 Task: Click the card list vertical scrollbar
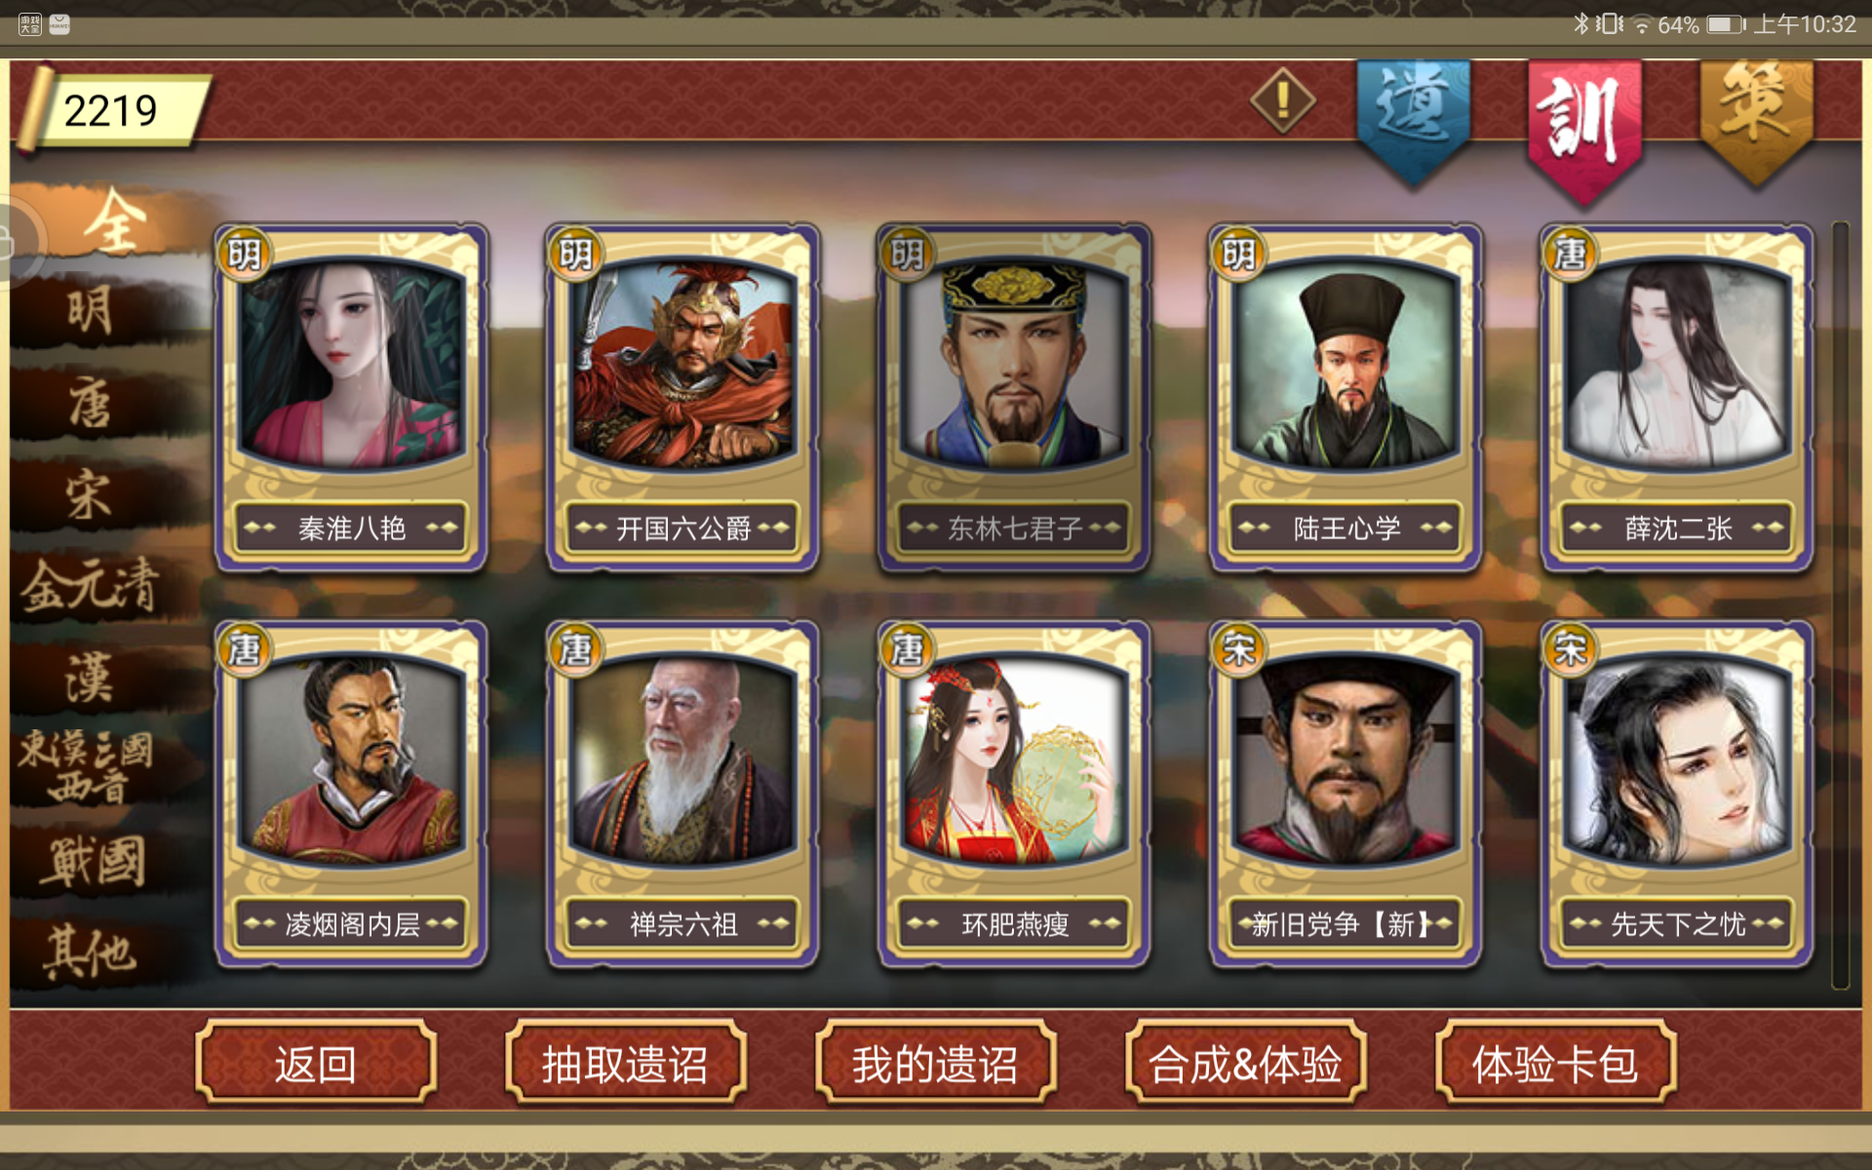pyautogui.click(x=1840, y=604)
